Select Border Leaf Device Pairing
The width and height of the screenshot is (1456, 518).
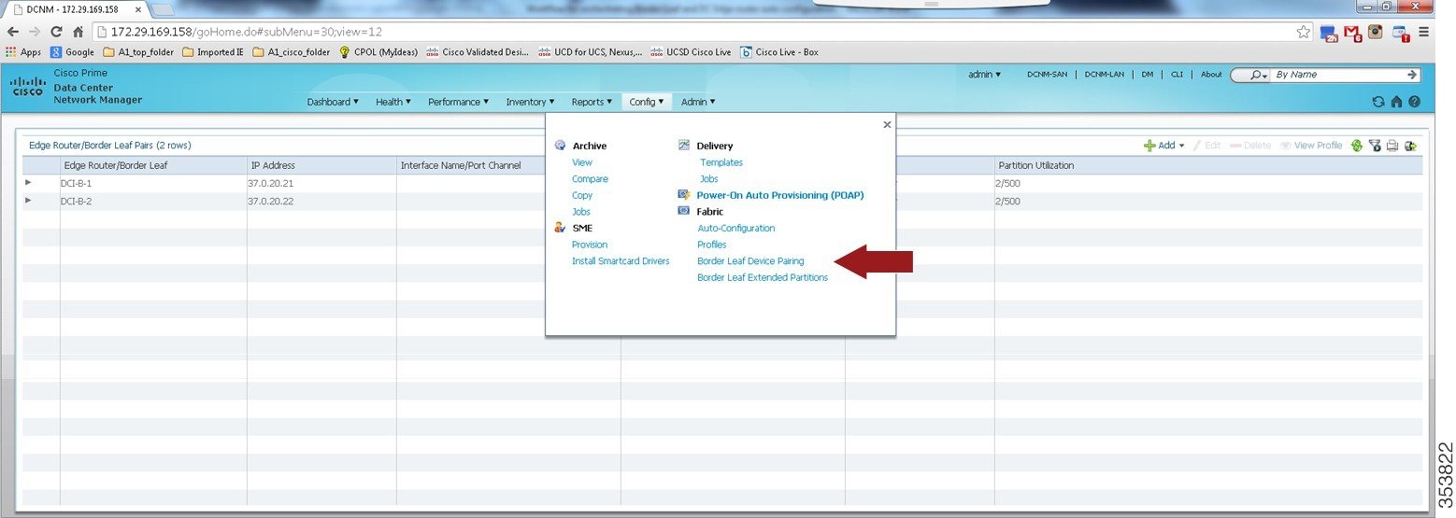point(750,261)
